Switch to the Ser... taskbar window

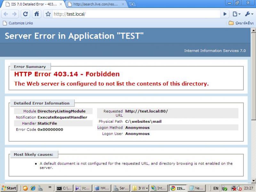pyautogui.click(x=121, y=188)
